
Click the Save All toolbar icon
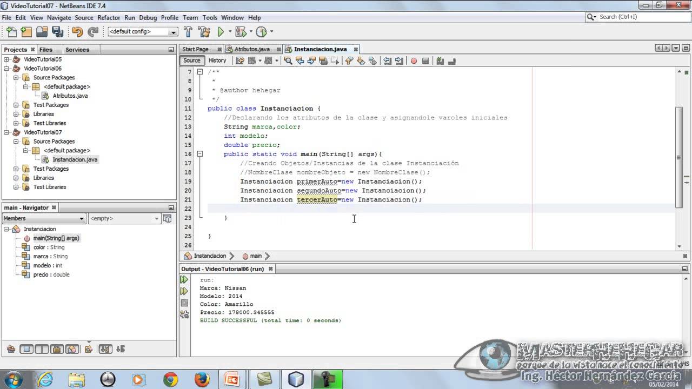coord(58,32)
